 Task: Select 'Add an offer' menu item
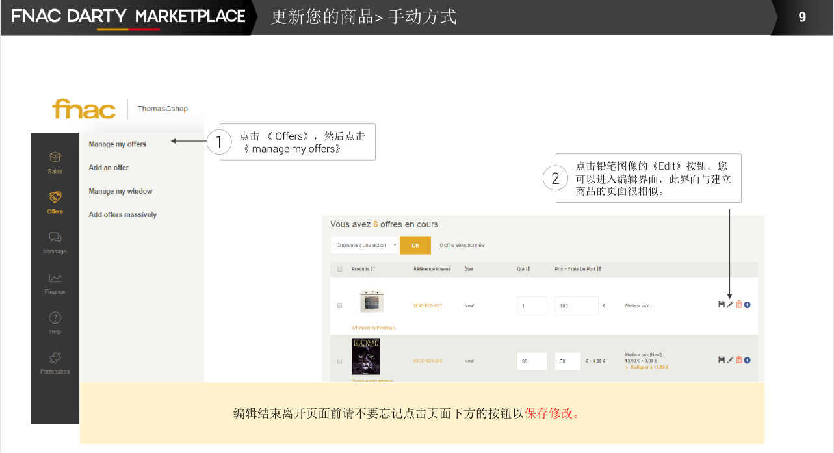coord(109,168)
